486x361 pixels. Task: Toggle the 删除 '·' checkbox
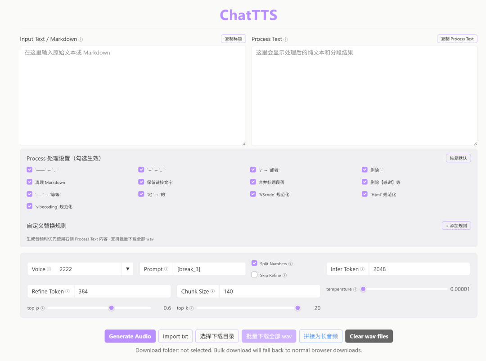click(364, 169)
